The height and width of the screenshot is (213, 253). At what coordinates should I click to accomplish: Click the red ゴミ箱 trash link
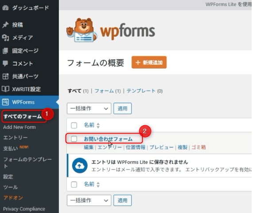pos(199,147)
